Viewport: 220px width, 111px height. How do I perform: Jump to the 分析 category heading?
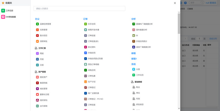[x=133, y=19]
